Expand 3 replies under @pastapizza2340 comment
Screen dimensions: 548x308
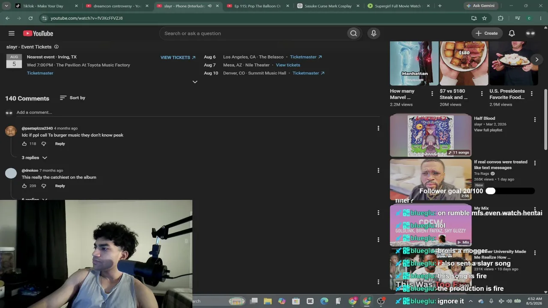tap(34, 158)
